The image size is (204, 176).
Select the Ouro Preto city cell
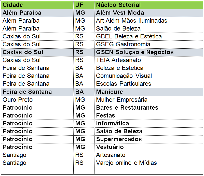point(37,100)
